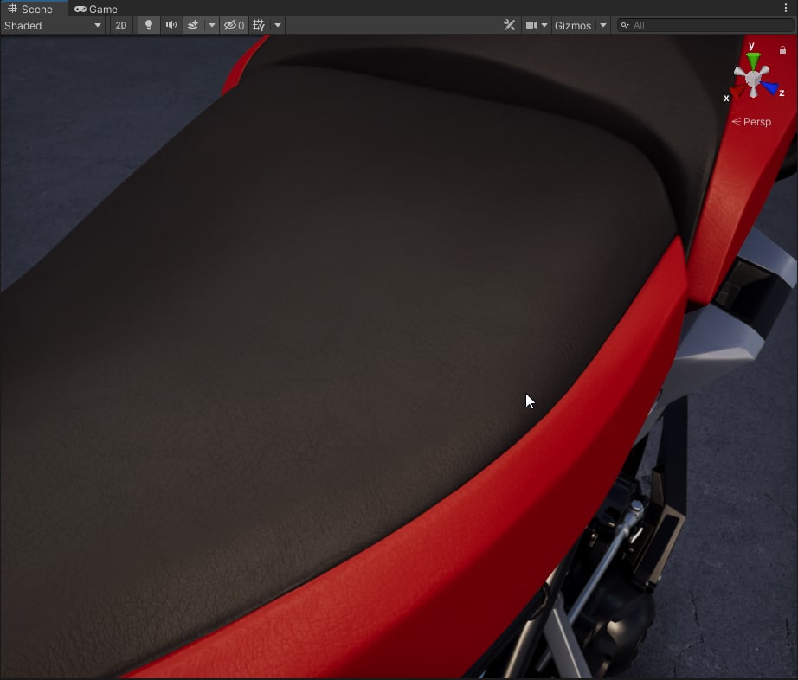The image size is (798, 680).
Task: Toggle scene effects layers icon
Action: point(193,25)
